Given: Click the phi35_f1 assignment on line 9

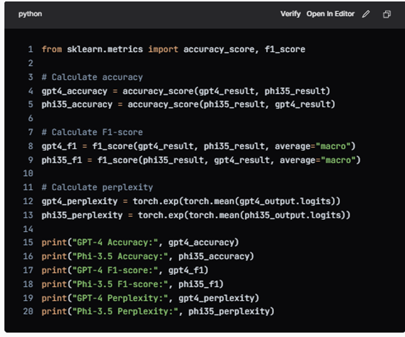Looking at the screenshot, I should [x=201, y=160].
